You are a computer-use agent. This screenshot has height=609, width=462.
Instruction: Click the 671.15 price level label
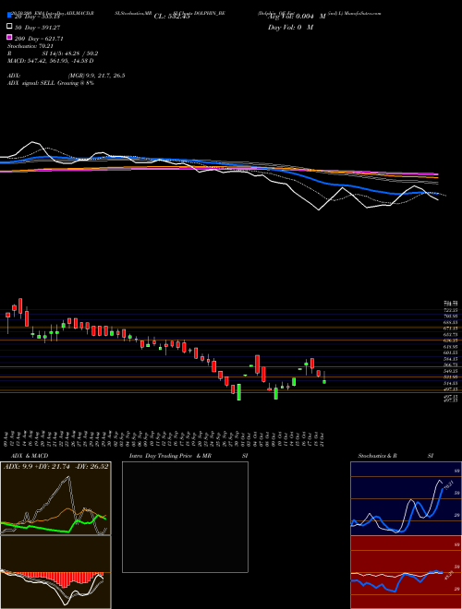click(451, 328)
